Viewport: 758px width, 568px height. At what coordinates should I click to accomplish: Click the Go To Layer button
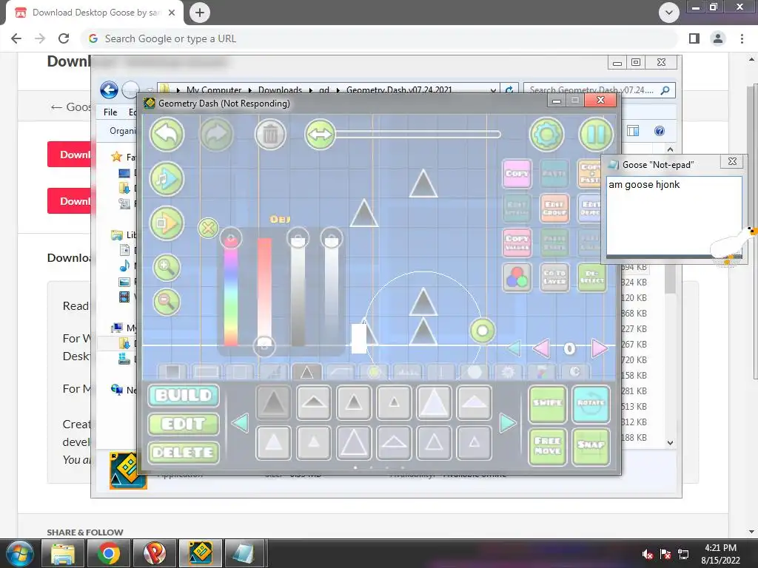coord(554,277)
